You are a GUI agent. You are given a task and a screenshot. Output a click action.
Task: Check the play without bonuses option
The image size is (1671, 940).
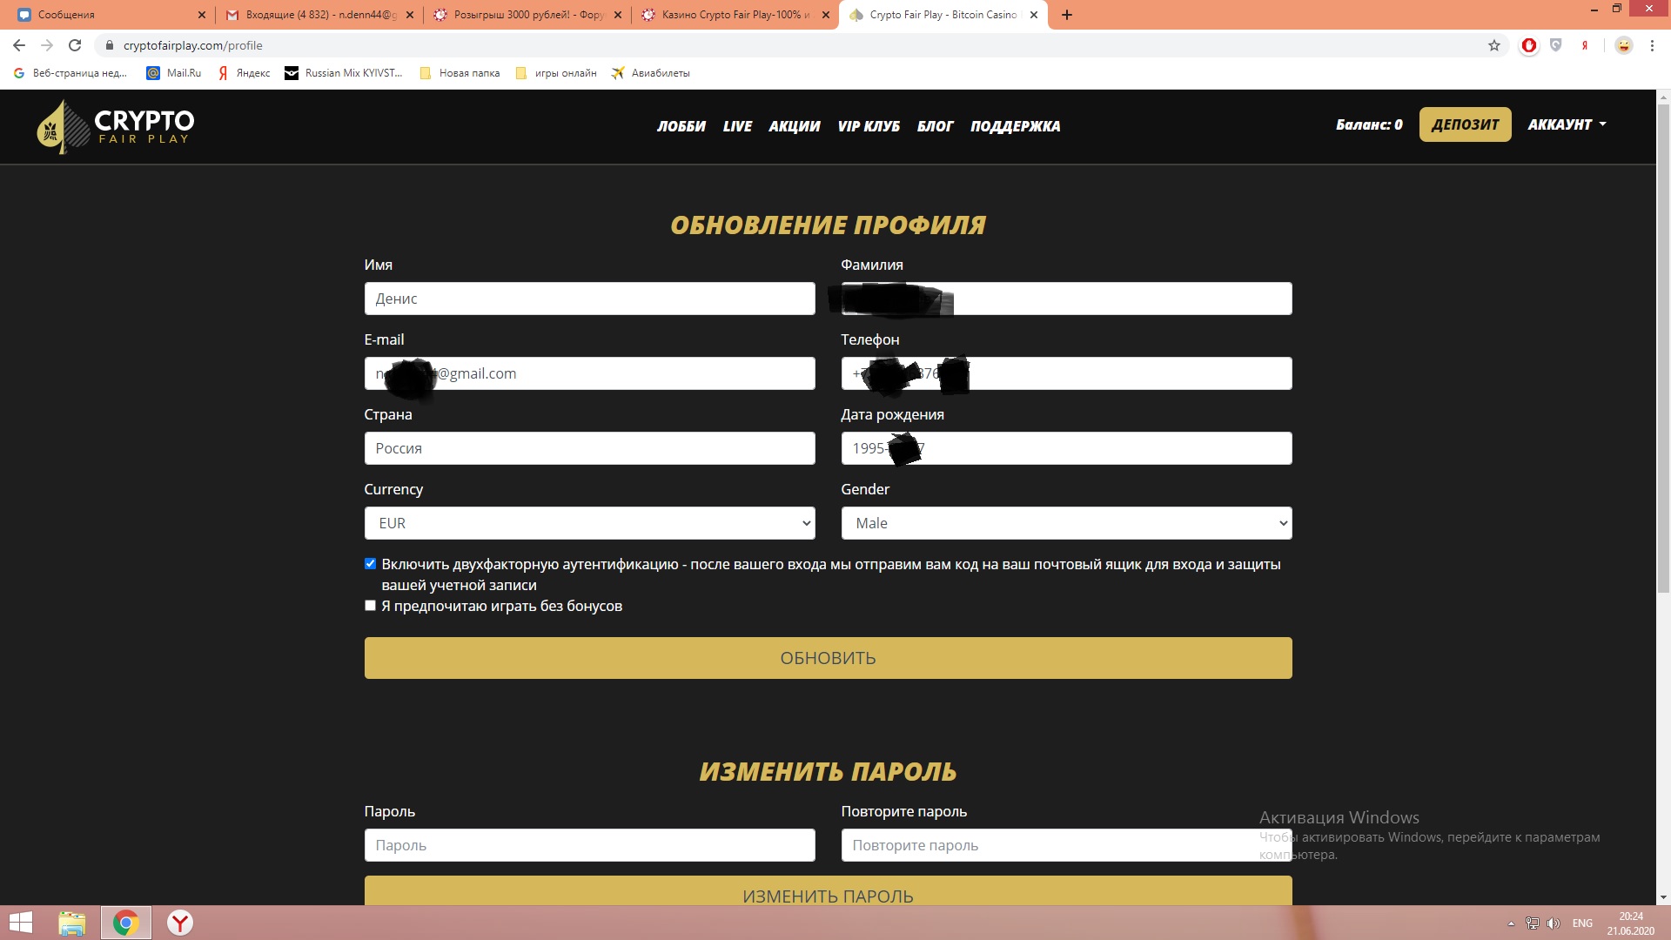click(370, 606)
